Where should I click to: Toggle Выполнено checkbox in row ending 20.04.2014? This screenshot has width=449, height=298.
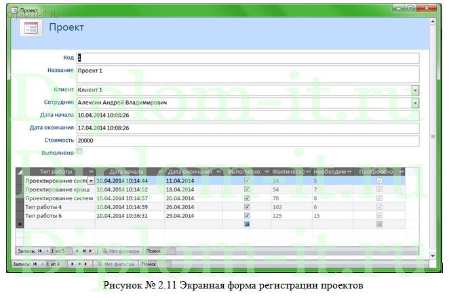click(247, 198)
